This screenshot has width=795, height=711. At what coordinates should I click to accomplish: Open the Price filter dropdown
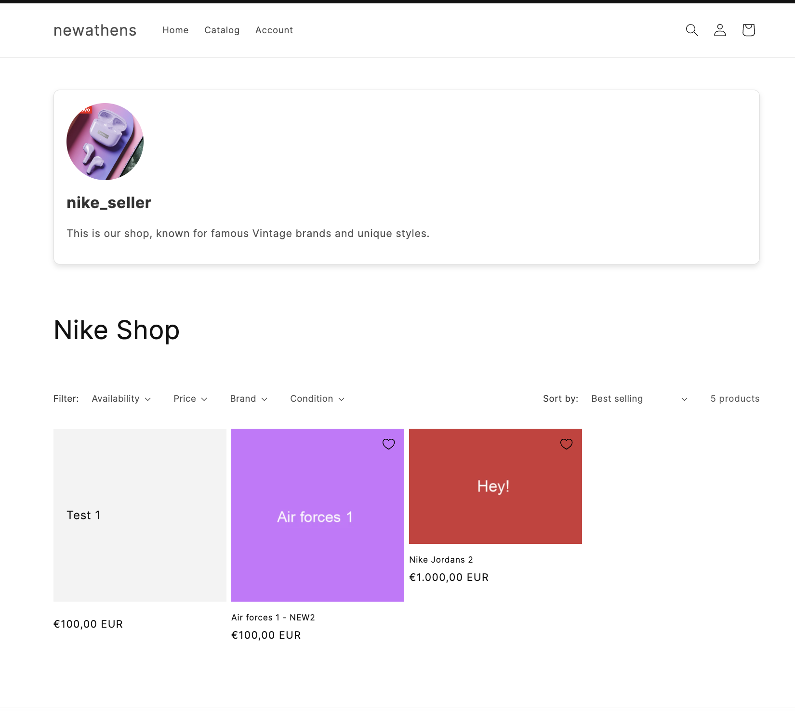click(190, 398)
